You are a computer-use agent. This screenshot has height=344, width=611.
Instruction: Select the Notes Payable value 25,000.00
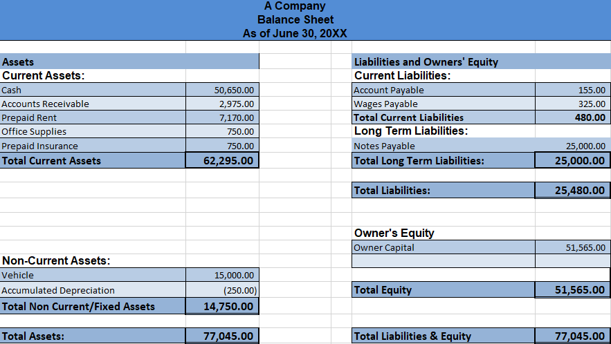pyautogui.click(x=572, y=146)
